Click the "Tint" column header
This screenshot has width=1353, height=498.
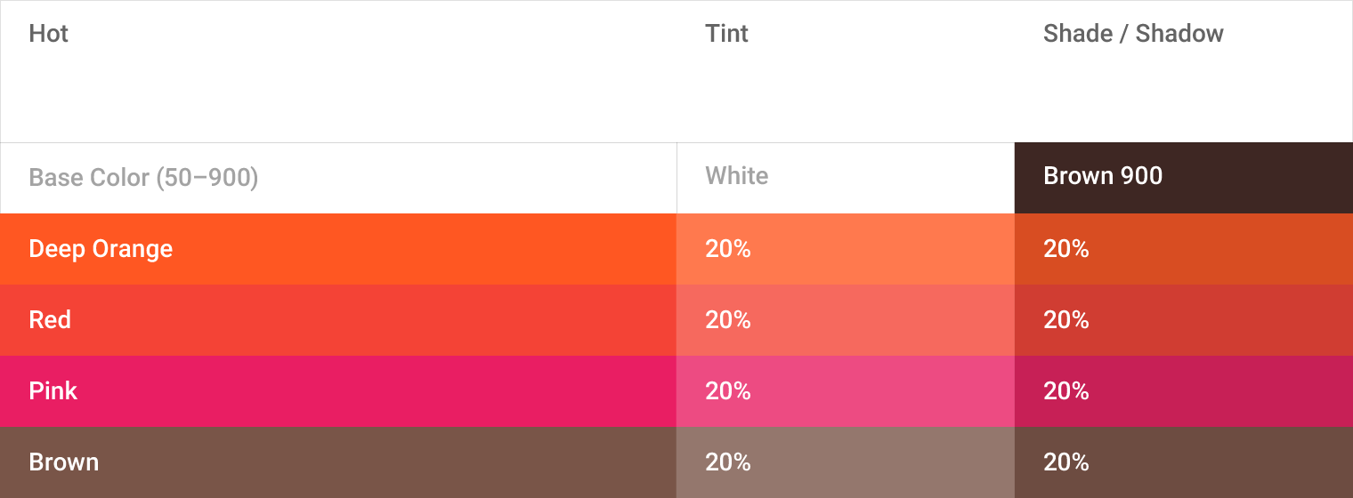[x=726, y=34]
